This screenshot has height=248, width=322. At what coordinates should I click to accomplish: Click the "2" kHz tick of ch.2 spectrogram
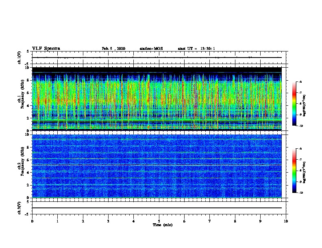pos(28,185)
